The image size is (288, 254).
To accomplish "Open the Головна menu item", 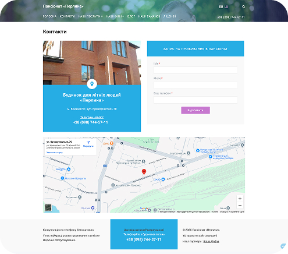I will click(49, 16).
